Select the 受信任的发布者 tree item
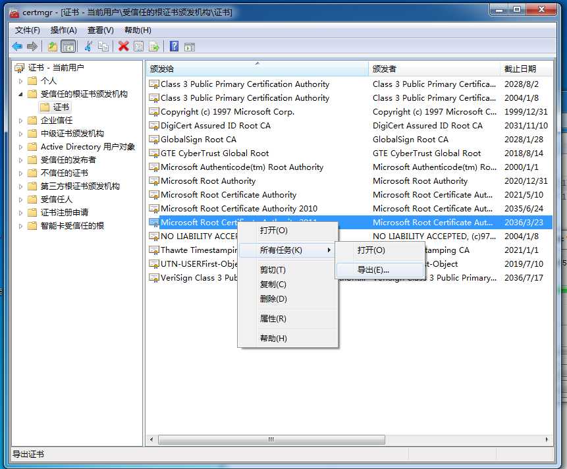 pos(68,160)
